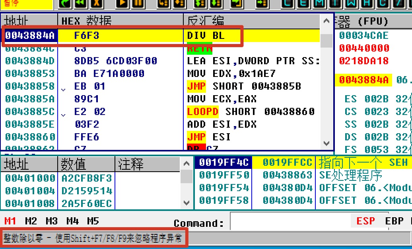This screenshot has height=249, width=412.
Task: Select the LOOPD SHORT 00438860 instruction
Action: (251, 112)
